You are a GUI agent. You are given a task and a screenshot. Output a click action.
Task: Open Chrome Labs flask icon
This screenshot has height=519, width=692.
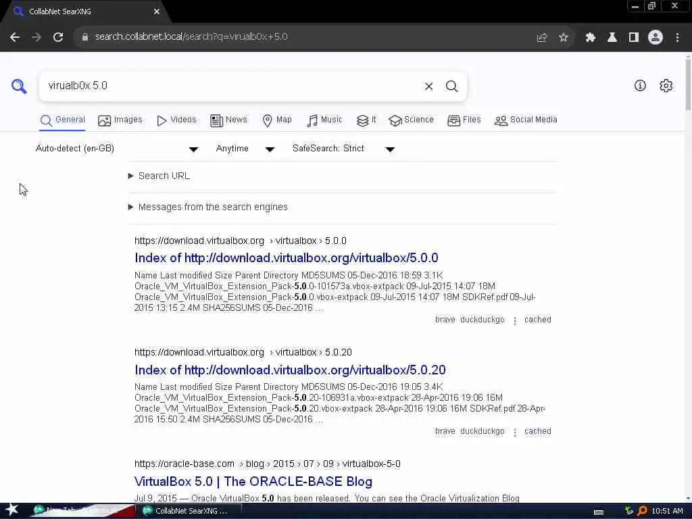coord(612,38)
